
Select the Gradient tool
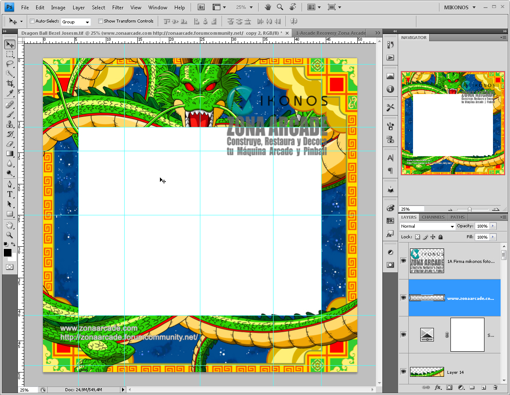pos(10,154)
